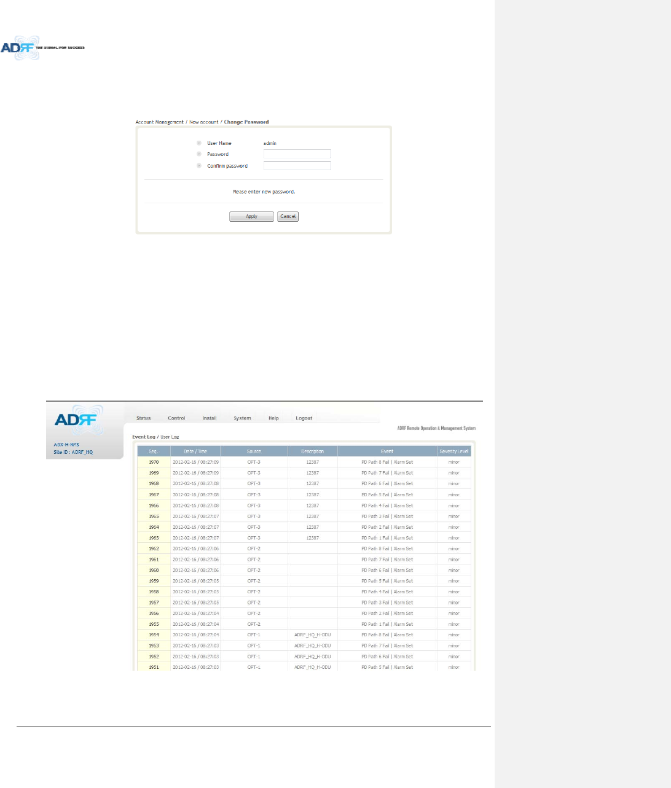
Task: Select sequence number 1968 cell
Action: point(154,484)
